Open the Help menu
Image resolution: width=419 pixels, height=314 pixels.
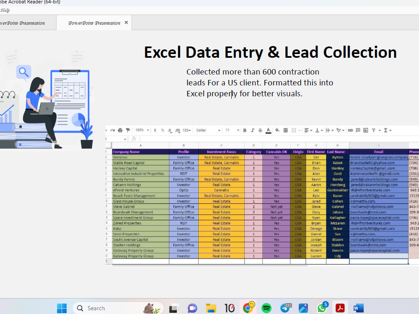coord(5,10)
